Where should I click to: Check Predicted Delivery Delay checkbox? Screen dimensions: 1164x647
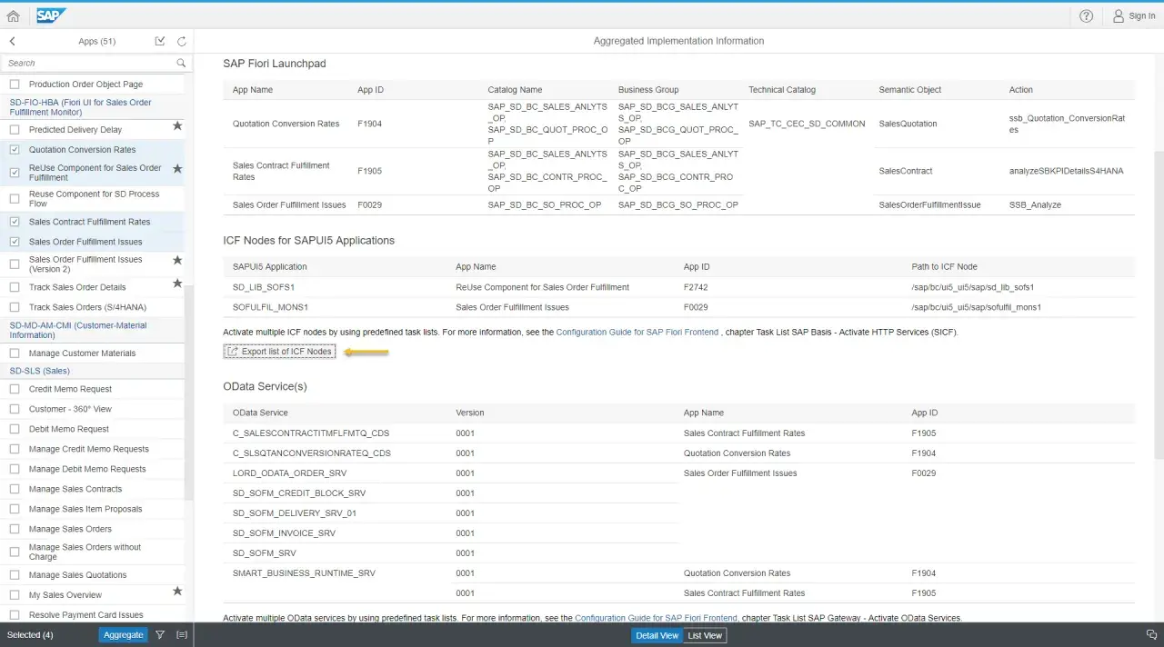point(15,130)
